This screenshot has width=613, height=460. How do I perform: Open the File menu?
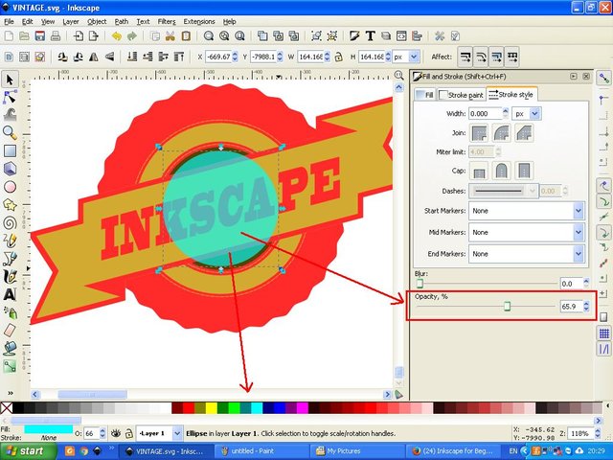click(9, 21)
